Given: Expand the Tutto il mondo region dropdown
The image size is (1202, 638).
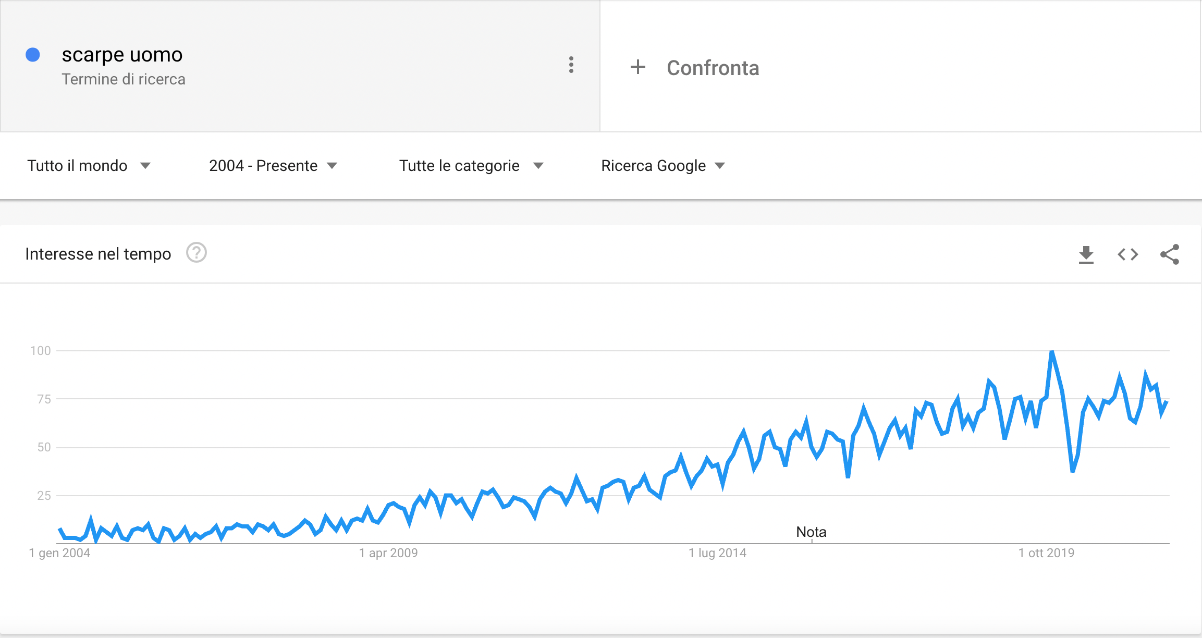Looking at the screenshot, I should pyautogui.click(x=89, y=166).
